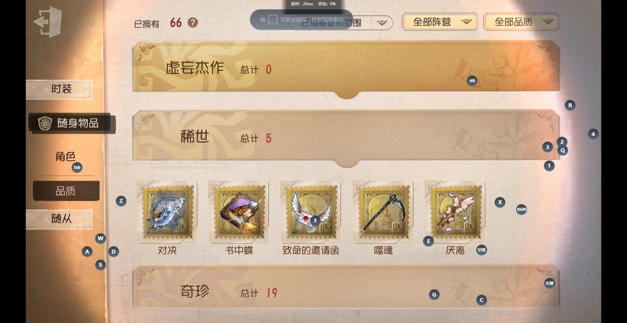Select the 书中蝶 accessory stamp

(239, 212)
